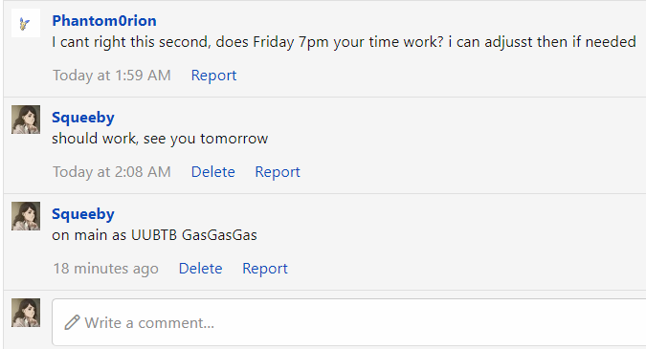646x349 pixels.
Task: Click the 'should work, see you tomorrow' text
Action: pos(160,139)
